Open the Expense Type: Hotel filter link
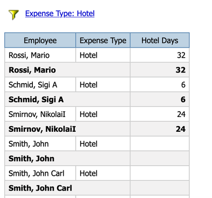The image size is (212, 198). coord(60,14)
